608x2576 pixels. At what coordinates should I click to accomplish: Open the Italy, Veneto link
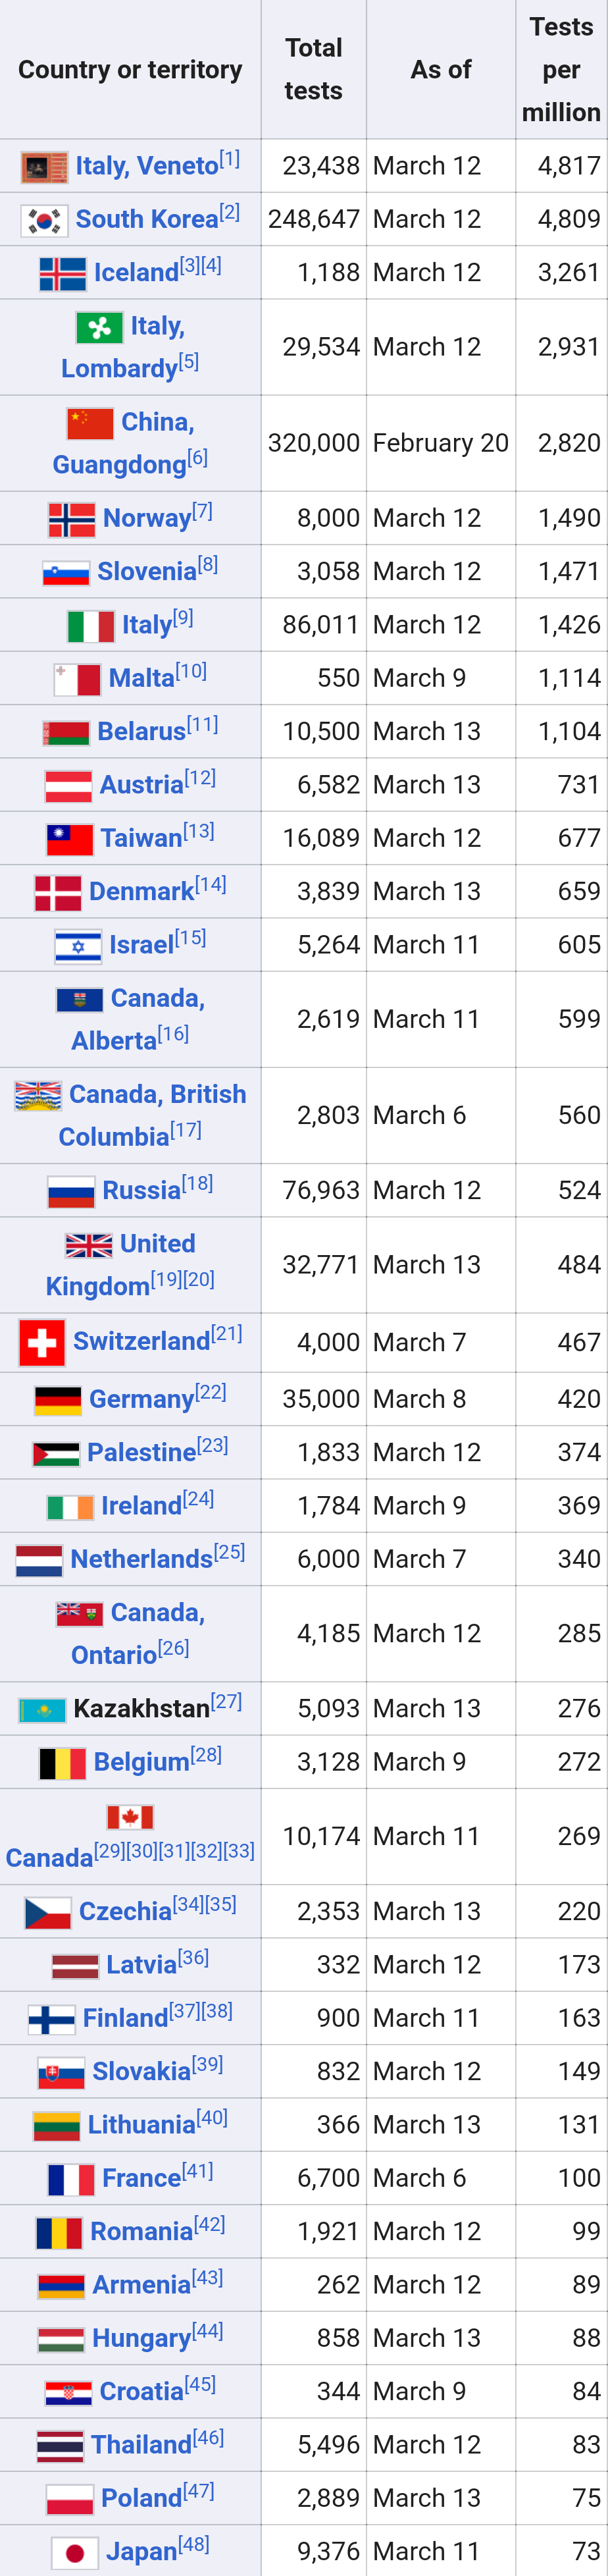(146, 166)
